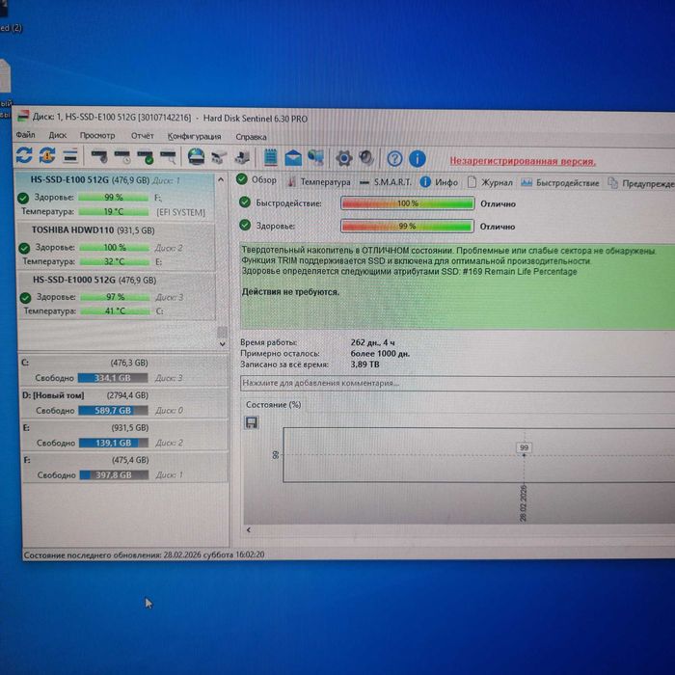This screenshot has width=675, height=675.
Task: Select the TOSHIBA HDWD110 disk entry
Action: click(x=117, y=247)
